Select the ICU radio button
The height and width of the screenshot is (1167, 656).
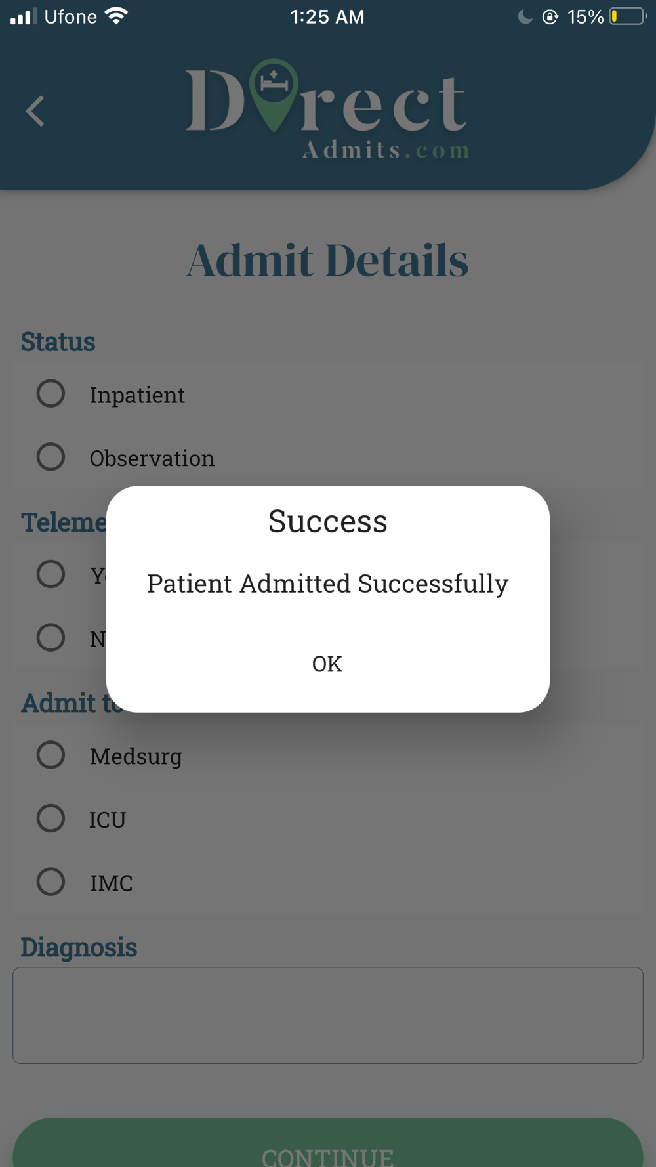pyautogui.click(x=51, y=818)
